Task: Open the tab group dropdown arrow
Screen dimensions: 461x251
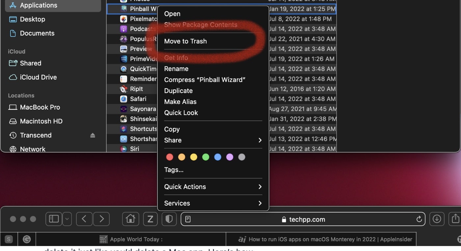Action: point(67,219)
